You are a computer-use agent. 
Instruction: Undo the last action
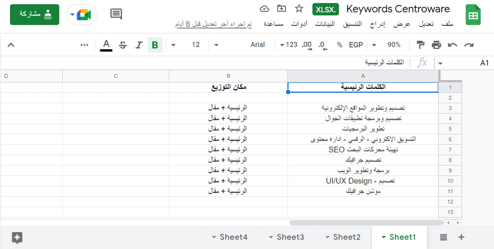[x=453, y=45]
